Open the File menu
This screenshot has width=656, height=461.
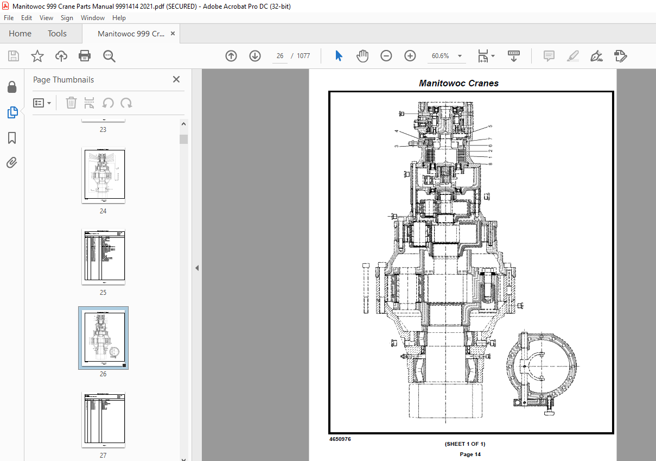[9, 18]
